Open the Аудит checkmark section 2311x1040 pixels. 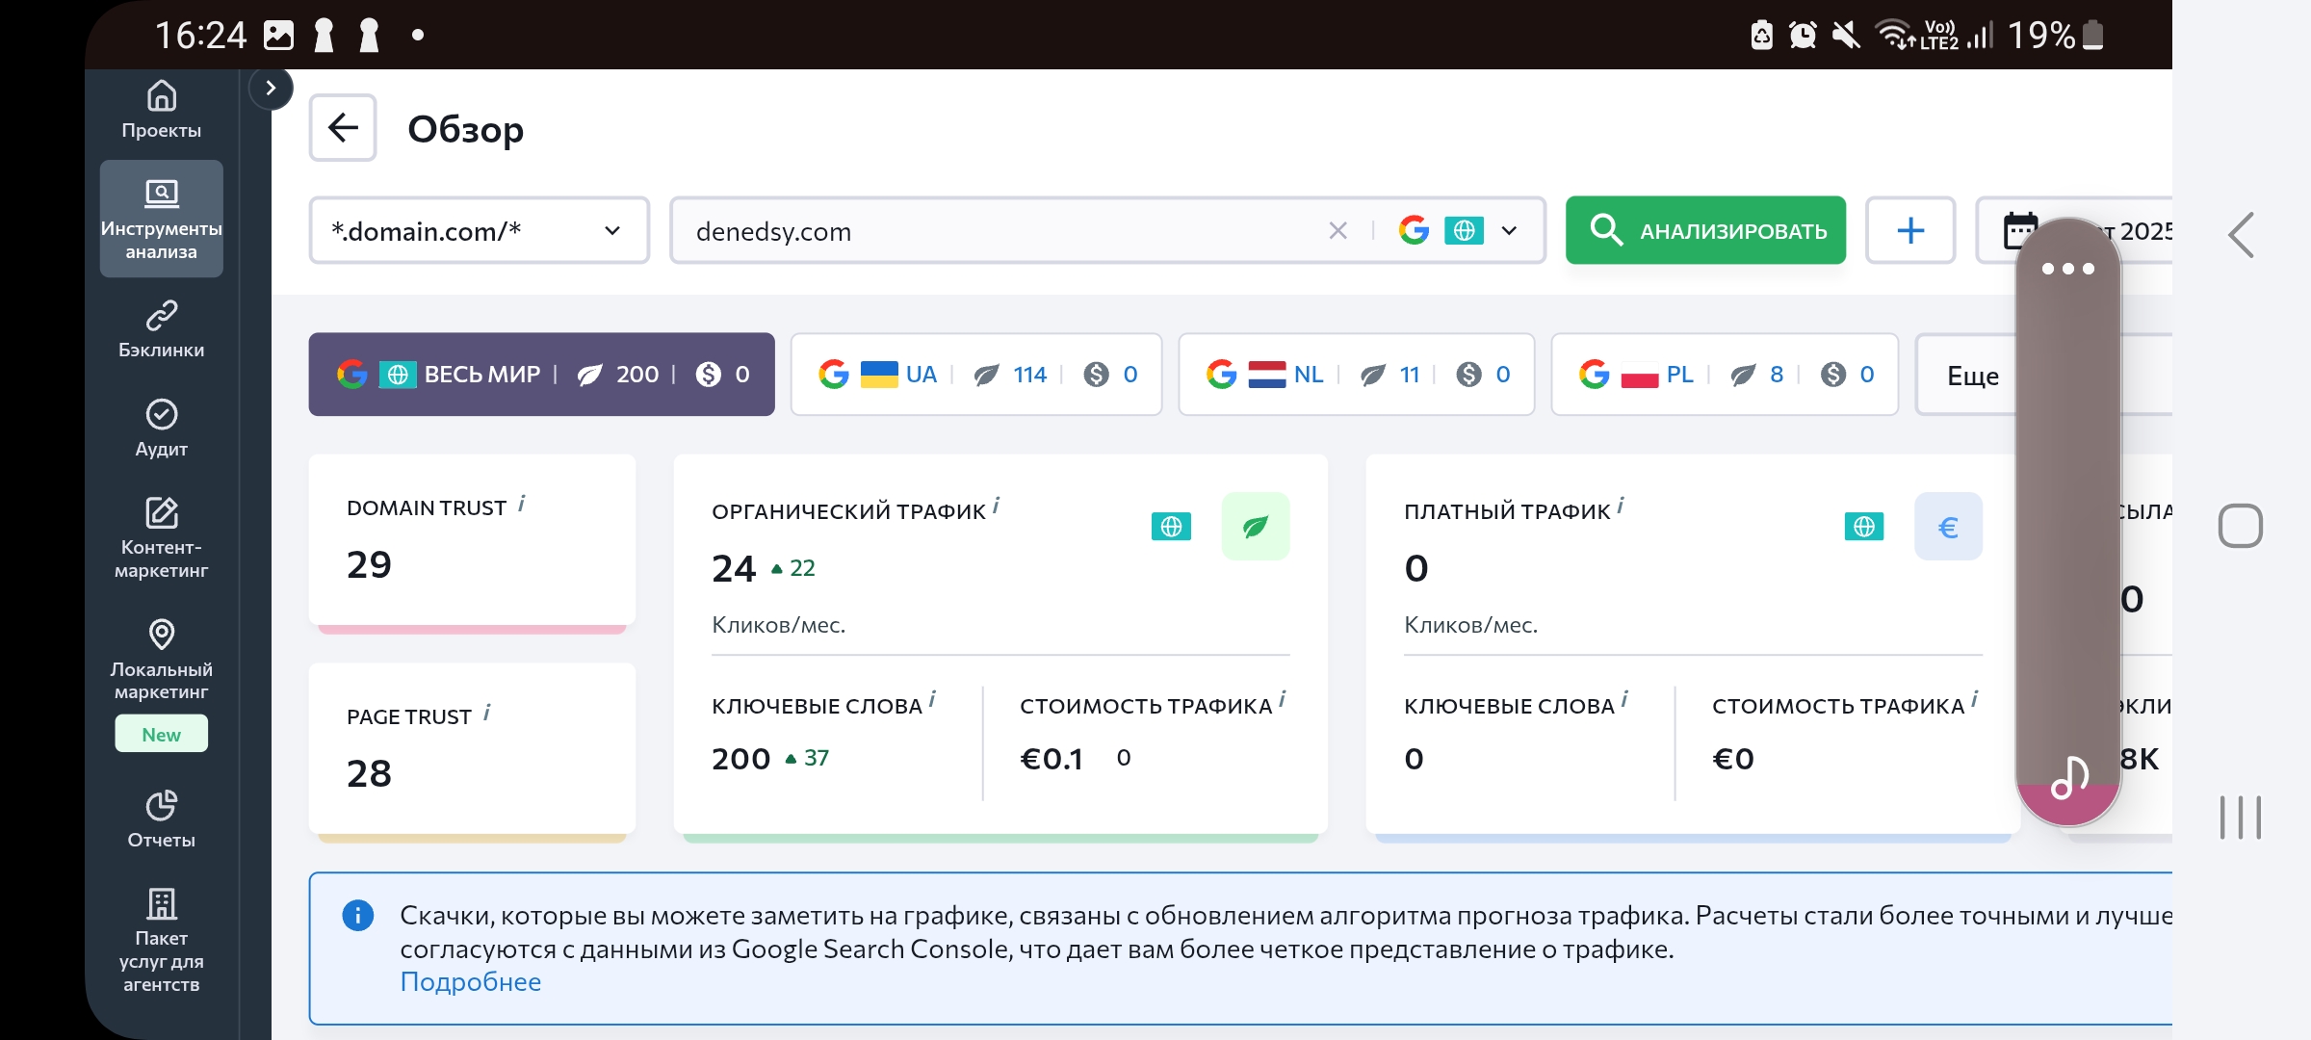[x=161, y=429]
